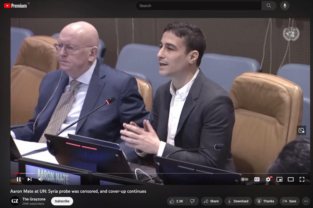
Task: Save the video to a playlist
Action: pos(290,201)
